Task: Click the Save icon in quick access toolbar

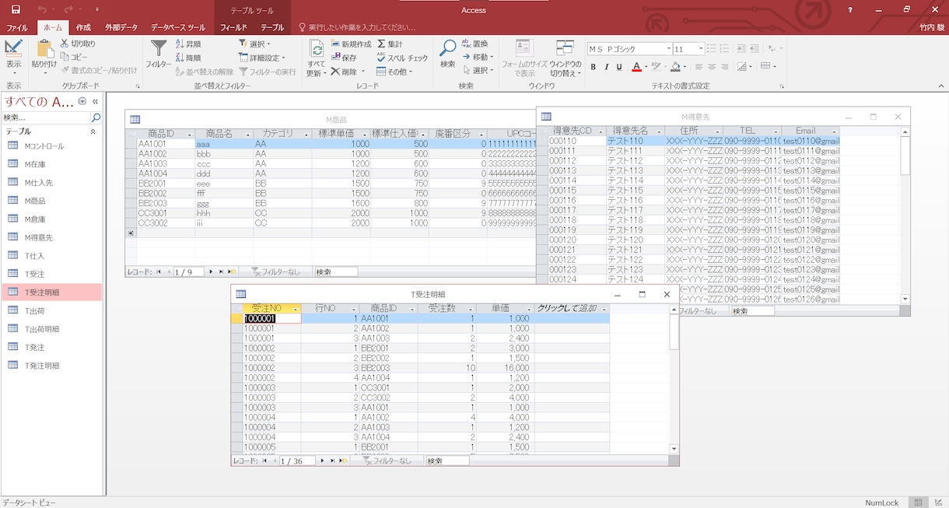Action: point(16,9)
